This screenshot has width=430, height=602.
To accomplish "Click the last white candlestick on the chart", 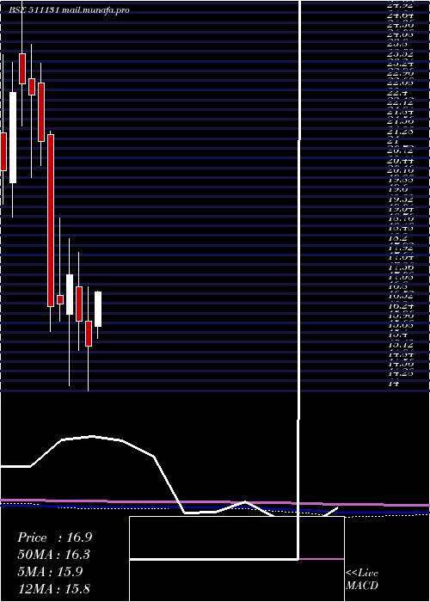I will [98, 309].
